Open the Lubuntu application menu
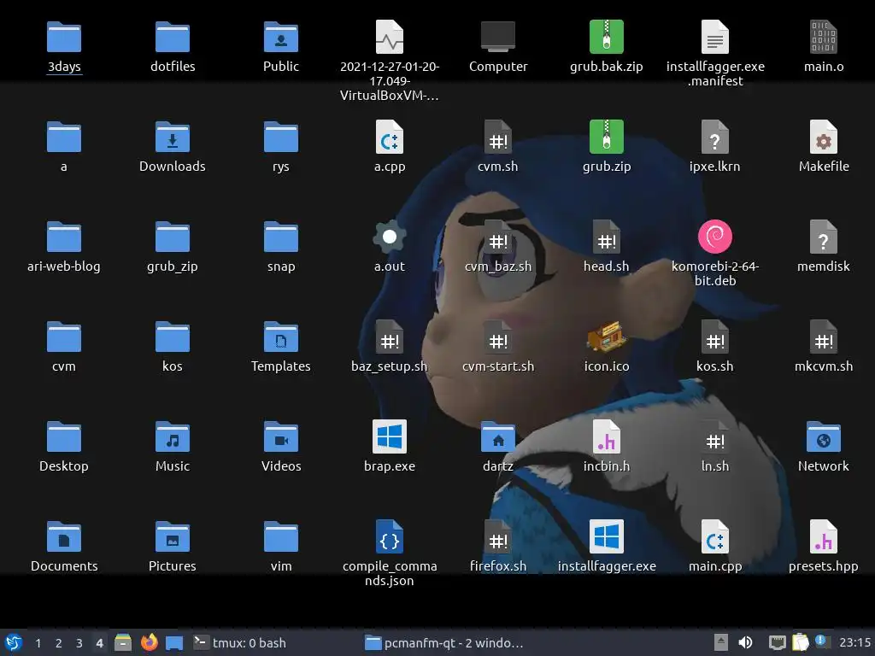The height and width of the screenshot is (656, 875). 14,642
